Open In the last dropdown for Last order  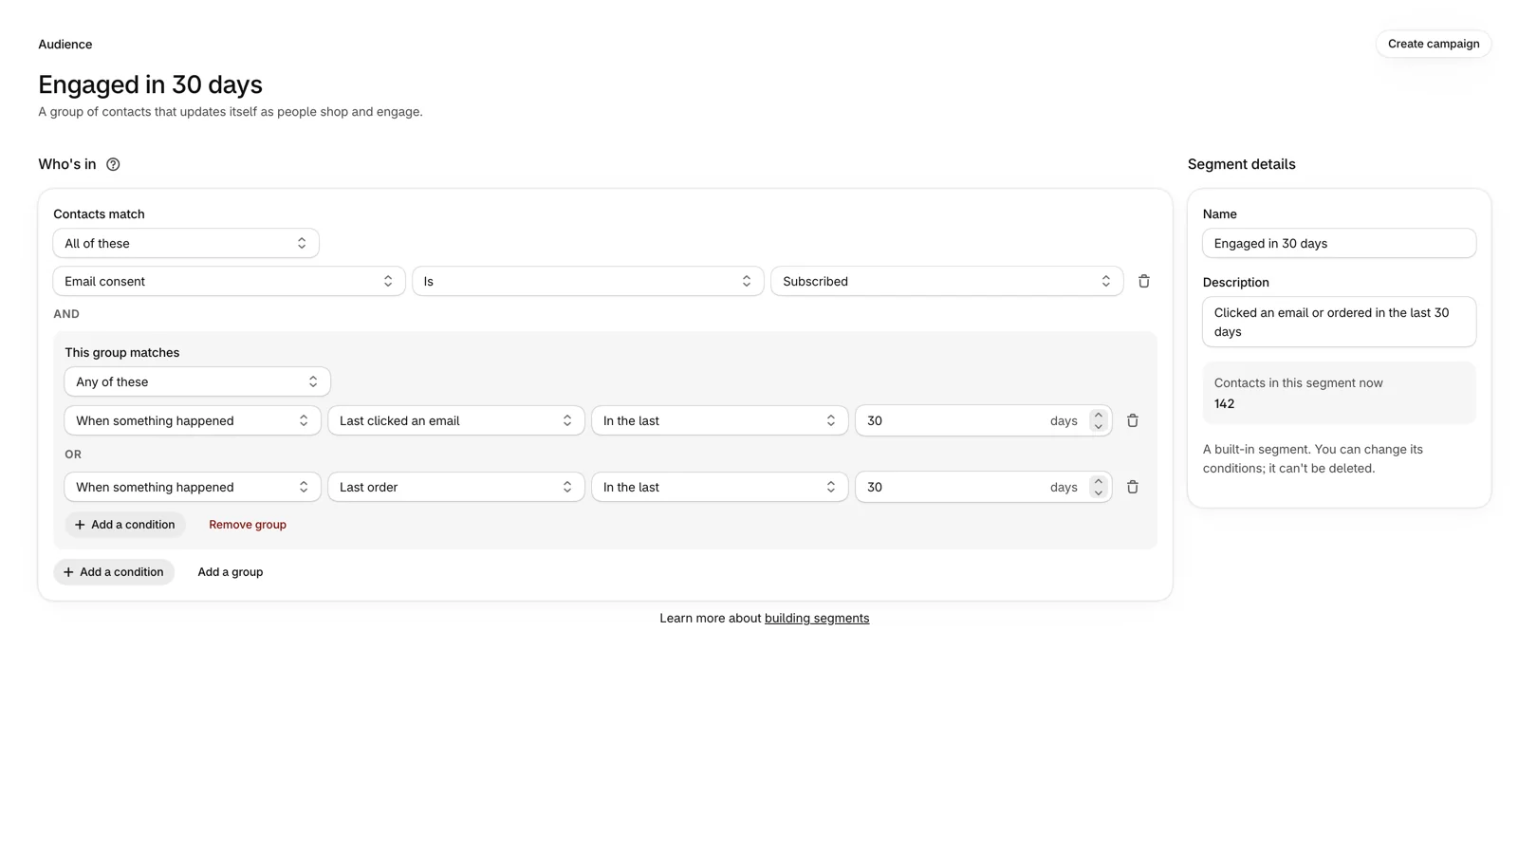720,487
